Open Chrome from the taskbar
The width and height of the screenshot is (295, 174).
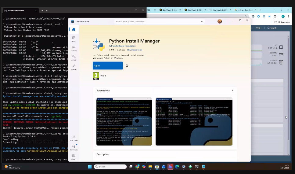tap(137, 167)
